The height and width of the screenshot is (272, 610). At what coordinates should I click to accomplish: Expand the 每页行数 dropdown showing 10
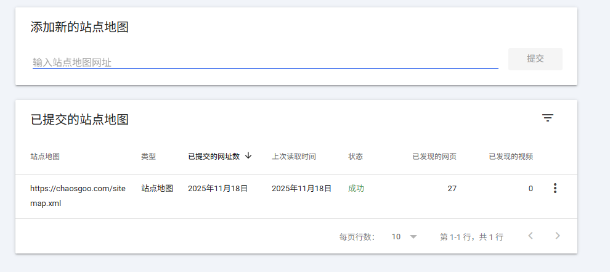405,237
